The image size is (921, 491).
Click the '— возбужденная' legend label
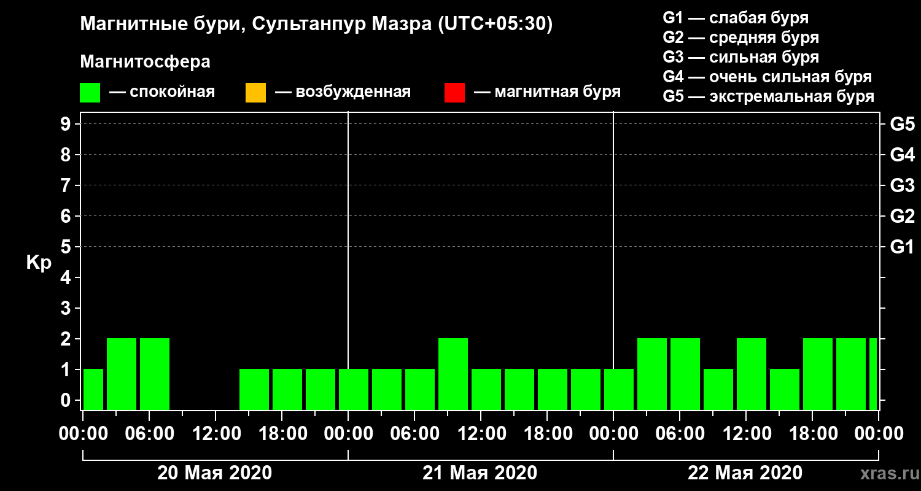tap(343, 92)
